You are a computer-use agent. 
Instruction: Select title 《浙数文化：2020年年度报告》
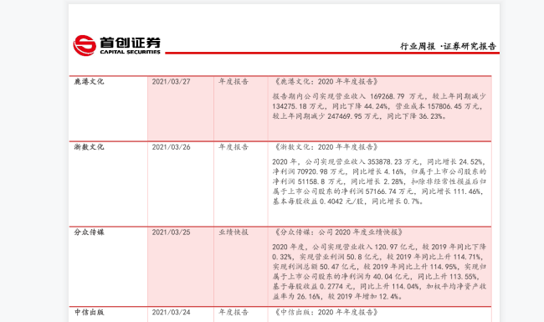[x=326, y=147]
